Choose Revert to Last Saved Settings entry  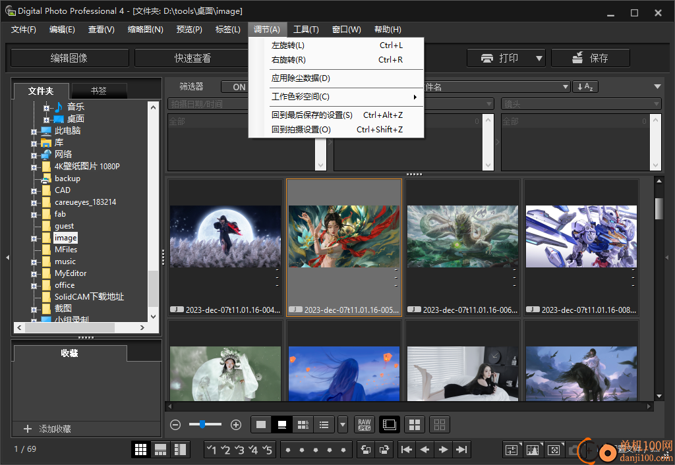tap(337, 115)
